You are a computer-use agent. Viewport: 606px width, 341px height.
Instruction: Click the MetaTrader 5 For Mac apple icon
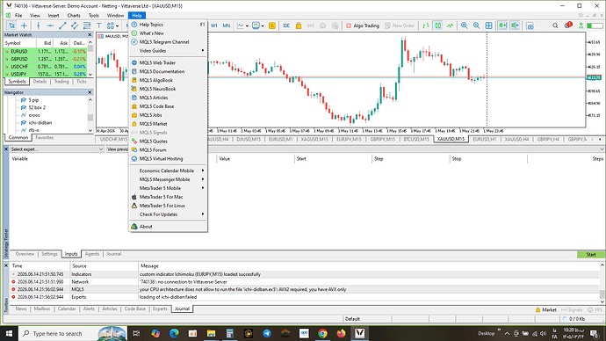[x=134, y=197]
